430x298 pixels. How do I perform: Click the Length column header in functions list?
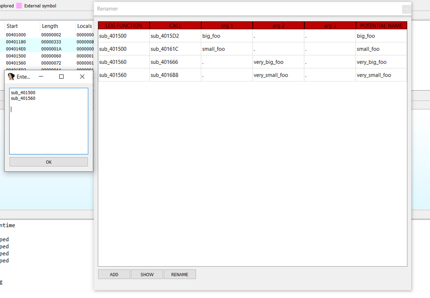(57, 26)
